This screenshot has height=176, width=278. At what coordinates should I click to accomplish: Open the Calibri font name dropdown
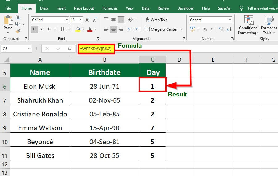pos(67,20)
